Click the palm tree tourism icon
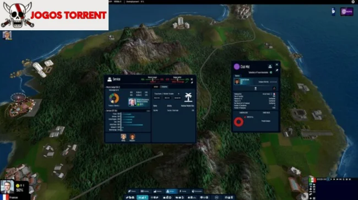This screenshot has height=200, width=358. [x=188, y=98]
